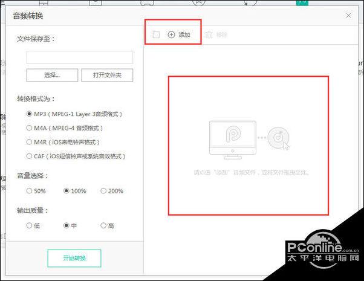Click the 转换格式为 label
The image size is (364, 281).
click(36, 99)
